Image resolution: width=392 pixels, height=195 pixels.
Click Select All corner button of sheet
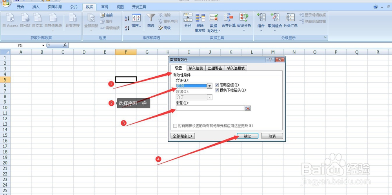point(5,52)
